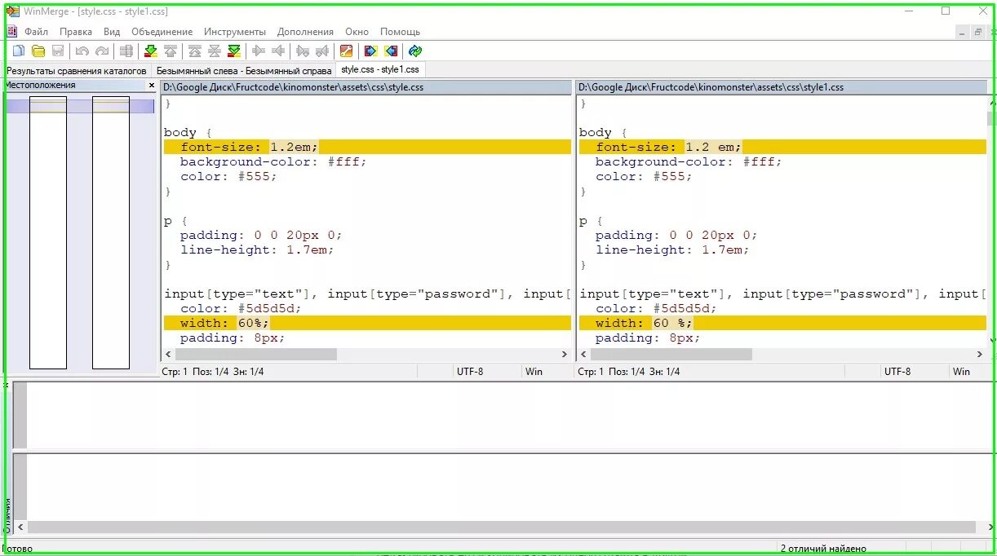
Task: Click the Save toolbar icon
Action: click(58, 51)
